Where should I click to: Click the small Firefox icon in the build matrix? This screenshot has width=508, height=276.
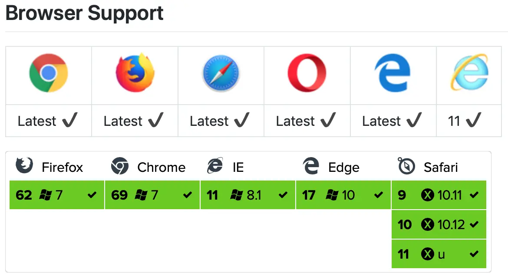pyautogui.click(x=24, y=166)
